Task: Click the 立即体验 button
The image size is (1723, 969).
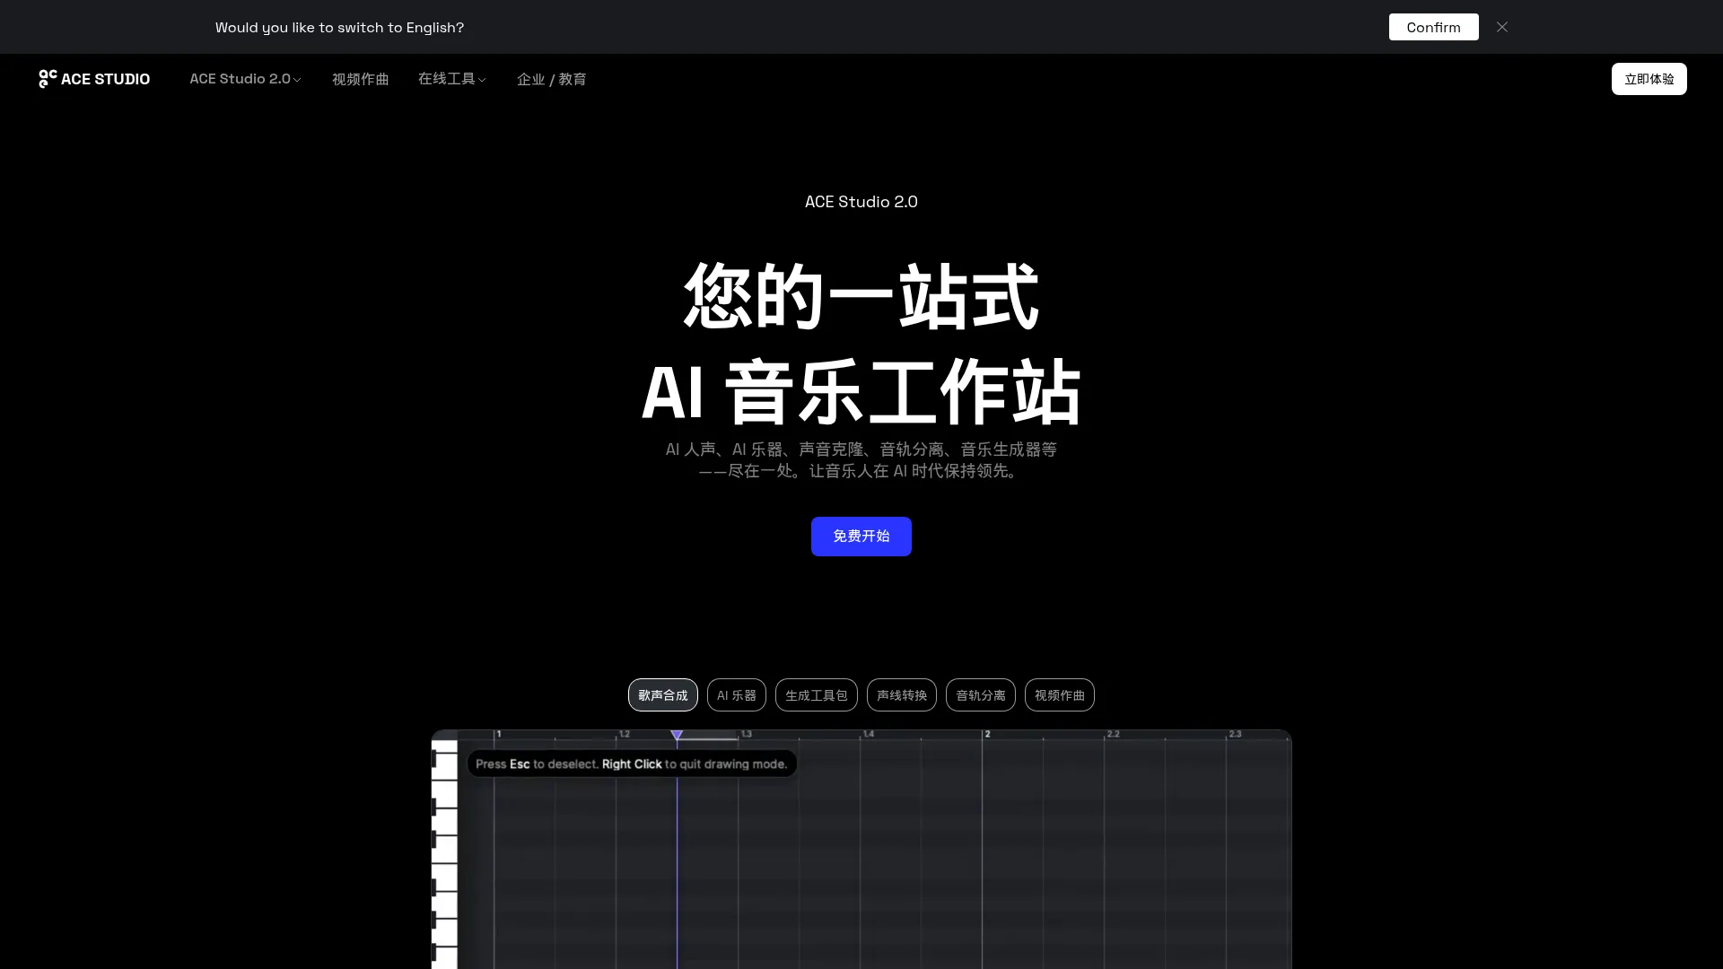Action: pyautogui.click(x=1649, y=79)
